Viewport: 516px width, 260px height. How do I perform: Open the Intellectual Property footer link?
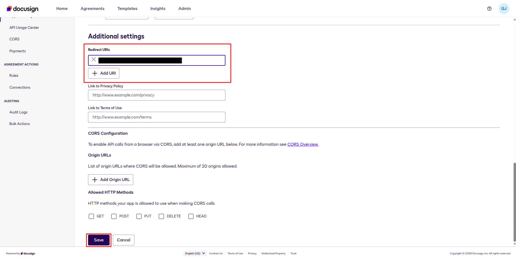273,254
